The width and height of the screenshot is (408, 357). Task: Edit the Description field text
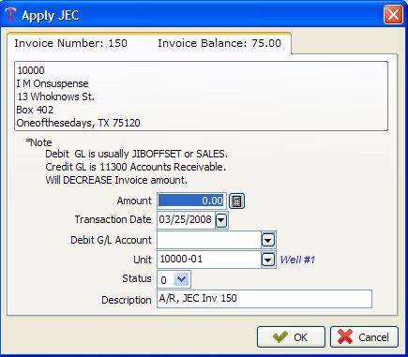(x=264, y=299)
